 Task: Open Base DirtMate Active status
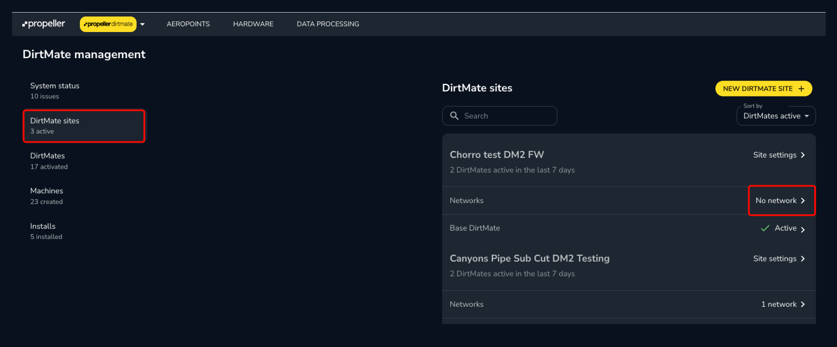click(x=783, y=228)
